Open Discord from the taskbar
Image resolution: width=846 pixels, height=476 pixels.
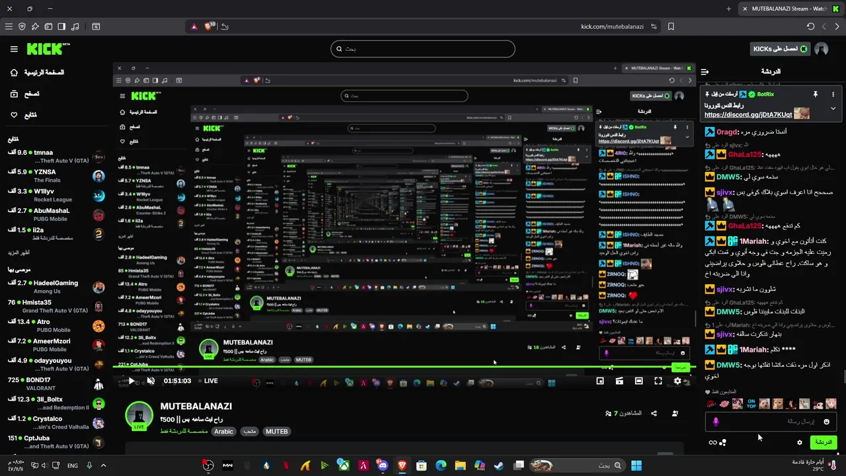tap(383, 465)
